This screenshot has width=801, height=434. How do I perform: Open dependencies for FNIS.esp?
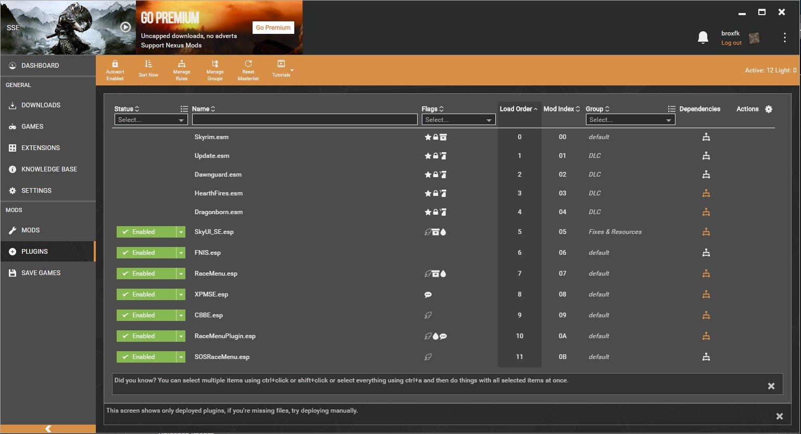(x=706, y=253)
